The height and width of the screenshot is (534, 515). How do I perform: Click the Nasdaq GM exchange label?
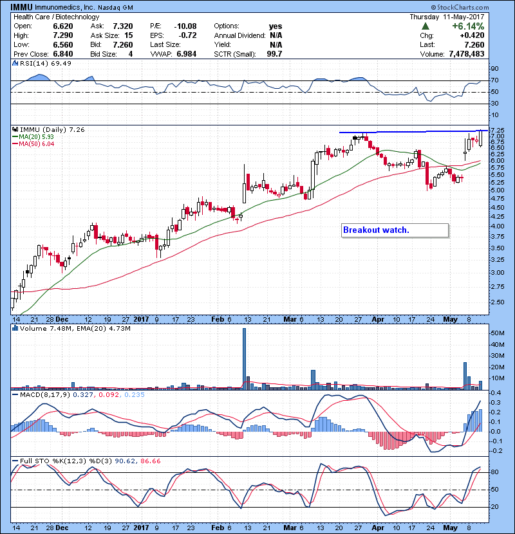click(115, 8)
